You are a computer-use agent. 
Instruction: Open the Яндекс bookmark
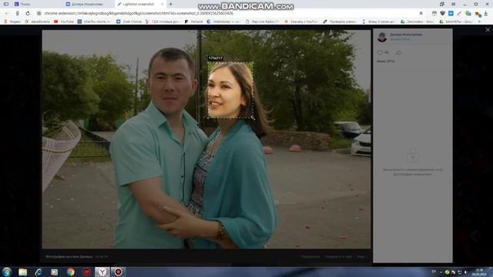coord(12,22)
